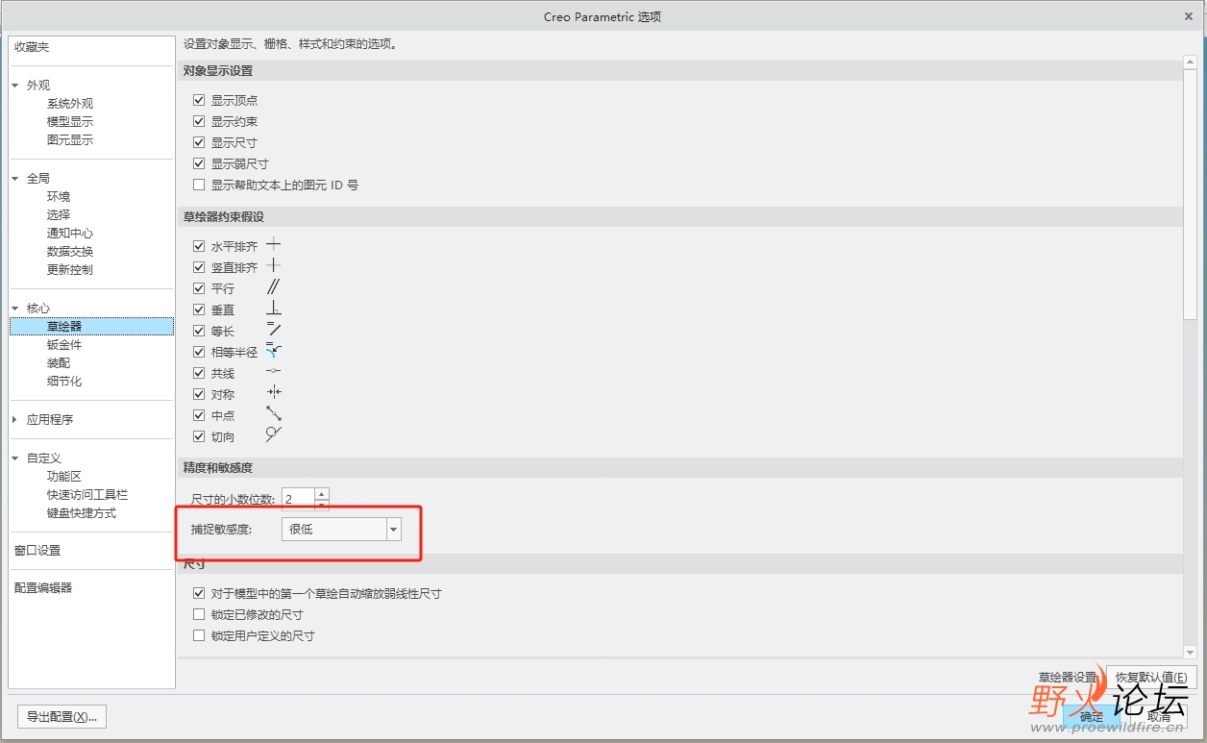Toggle 平行 constraint checkbox
This screenshot has height=743, width=1207.
point(199,288)
